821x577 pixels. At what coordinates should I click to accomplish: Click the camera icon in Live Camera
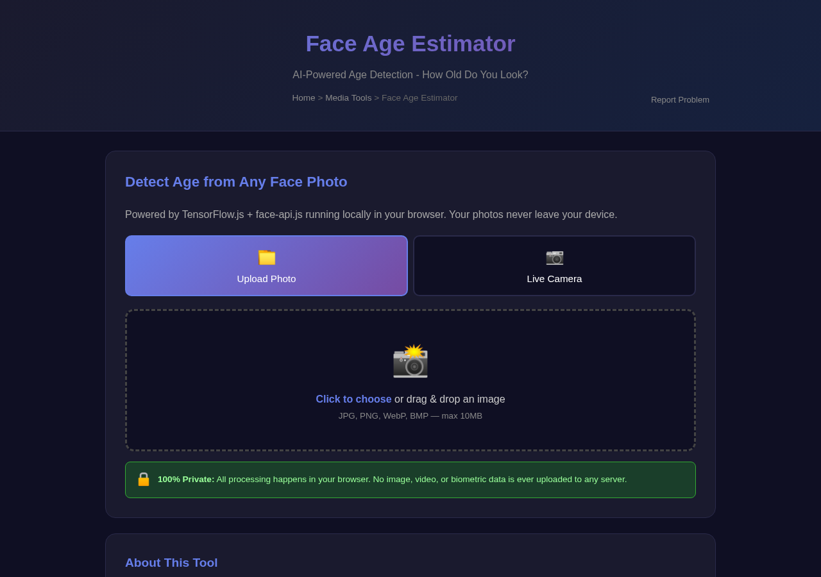(x=555, y=257)
